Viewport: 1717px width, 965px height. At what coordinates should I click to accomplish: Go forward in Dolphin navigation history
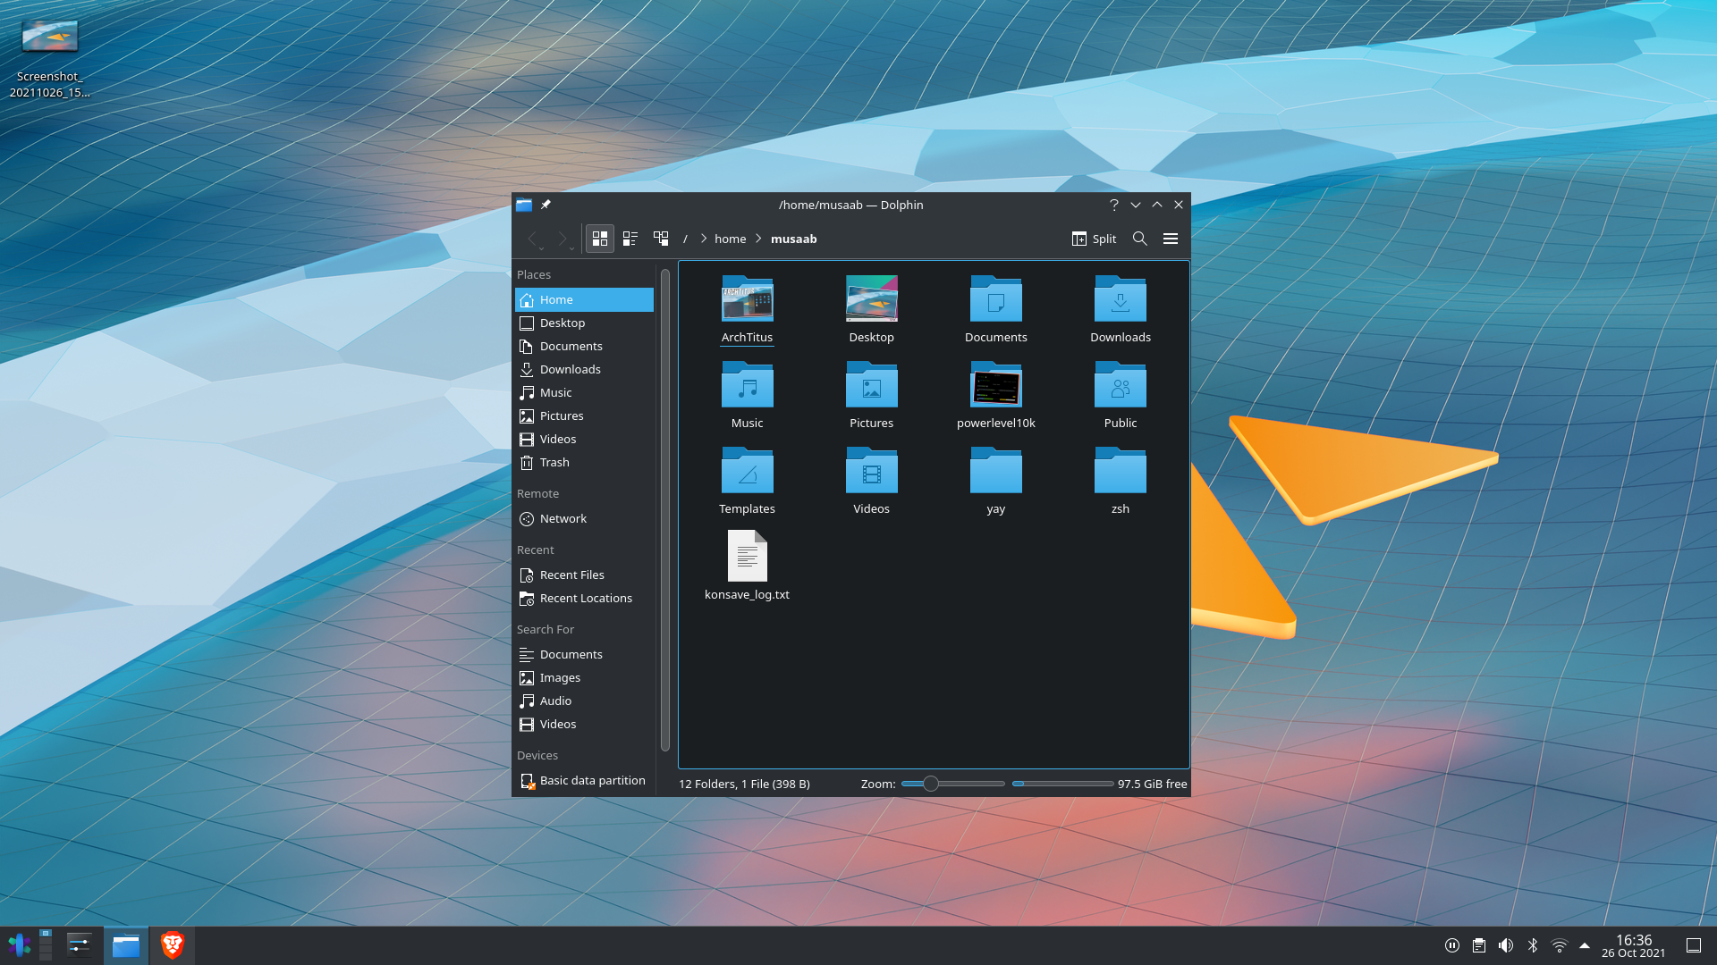(562, 239)
